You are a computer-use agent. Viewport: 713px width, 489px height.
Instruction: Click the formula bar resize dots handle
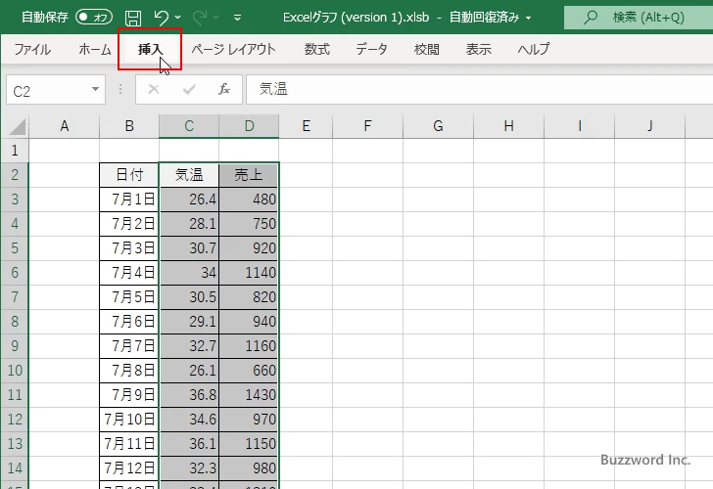(120, 89)
